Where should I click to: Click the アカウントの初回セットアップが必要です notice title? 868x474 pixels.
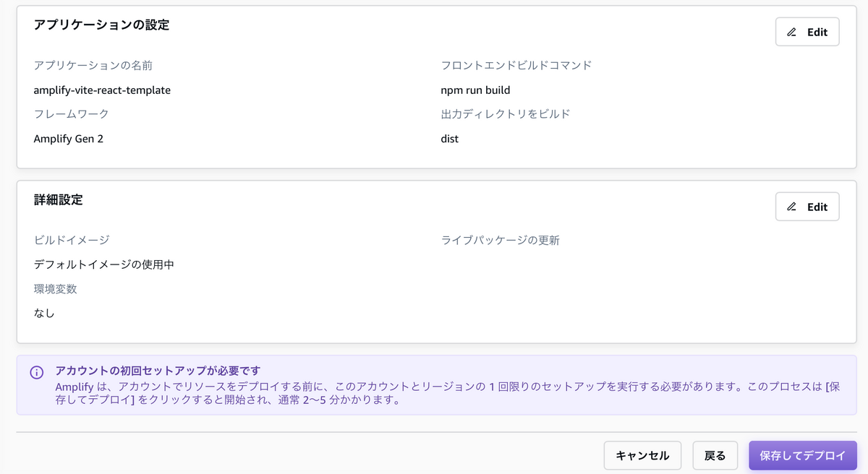(x=158, y=371)
